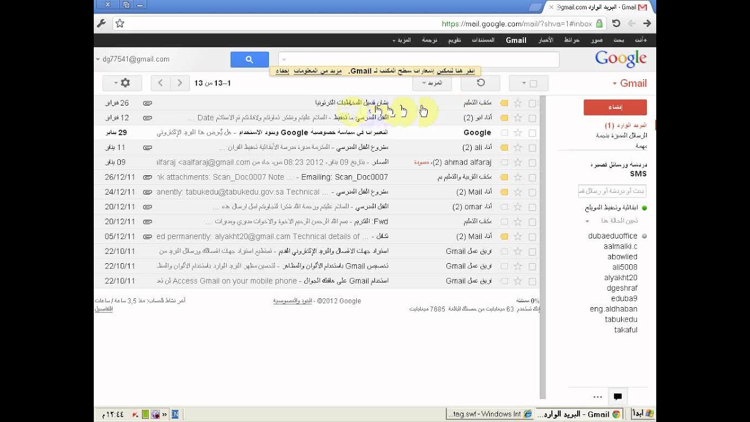
Task: Click attachment paperclip on 24/12/11 message
Action: 148,192
